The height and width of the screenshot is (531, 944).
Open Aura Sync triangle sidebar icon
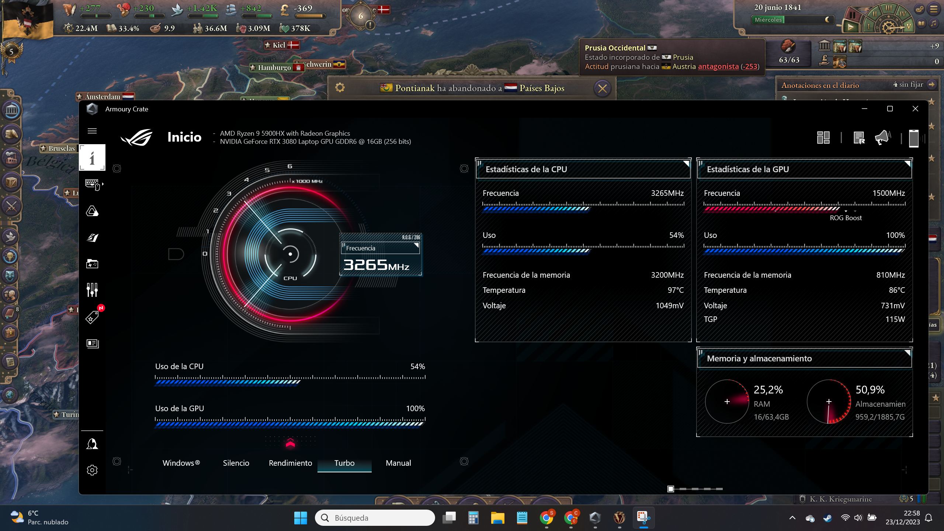click(92, 211)
